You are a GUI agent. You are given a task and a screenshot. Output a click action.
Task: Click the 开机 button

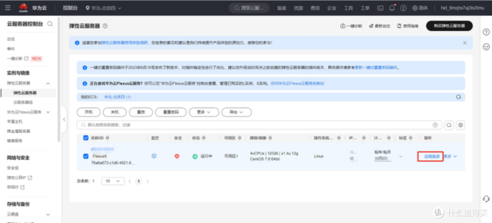[x=89, y=112]
